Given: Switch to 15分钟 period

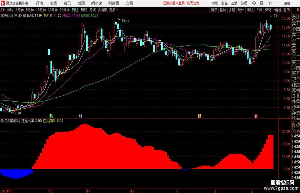Looking at the screenshot, I should point(41,10).
